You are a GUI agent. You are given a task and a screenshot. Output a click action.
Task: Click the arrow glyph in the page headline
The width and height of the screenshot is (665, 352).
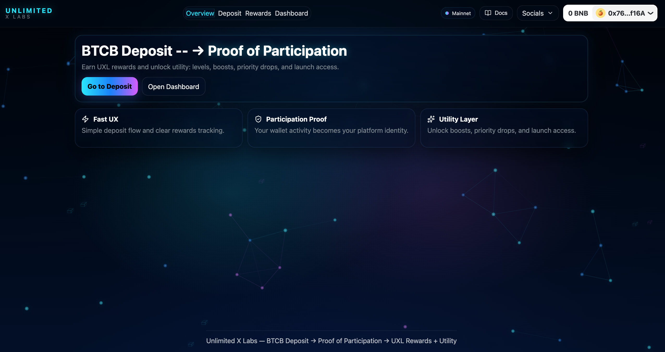point(198,51)
